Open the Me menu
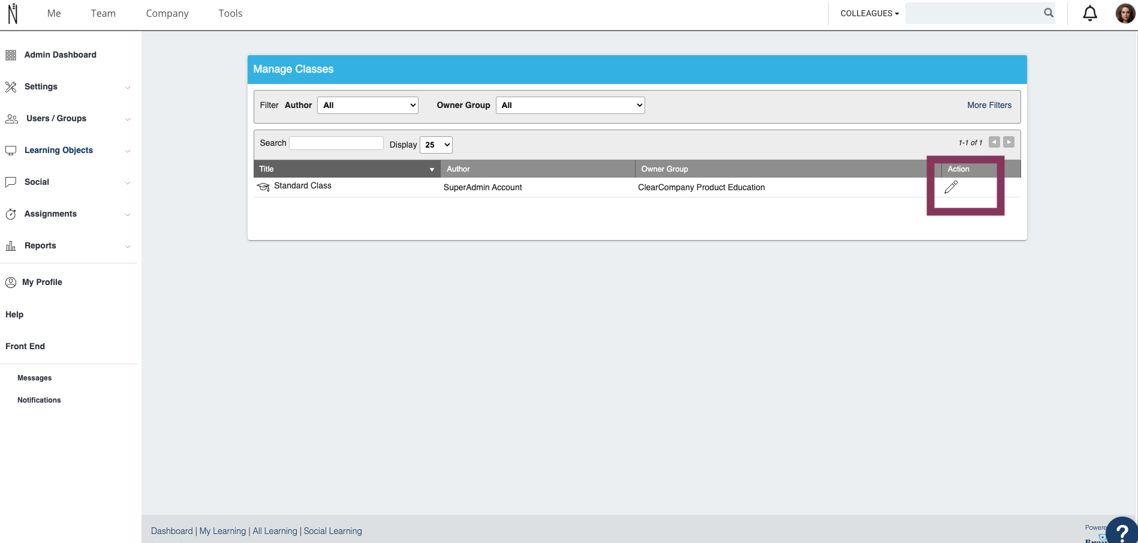 [x=54, y=13]
